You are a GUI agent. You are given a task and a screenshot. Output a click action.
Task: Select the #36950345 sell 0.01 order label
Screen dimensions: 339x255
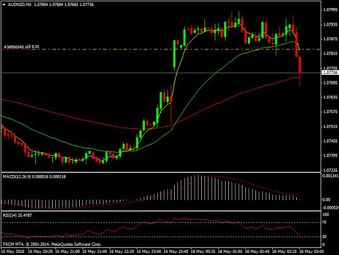click(22, 47)
